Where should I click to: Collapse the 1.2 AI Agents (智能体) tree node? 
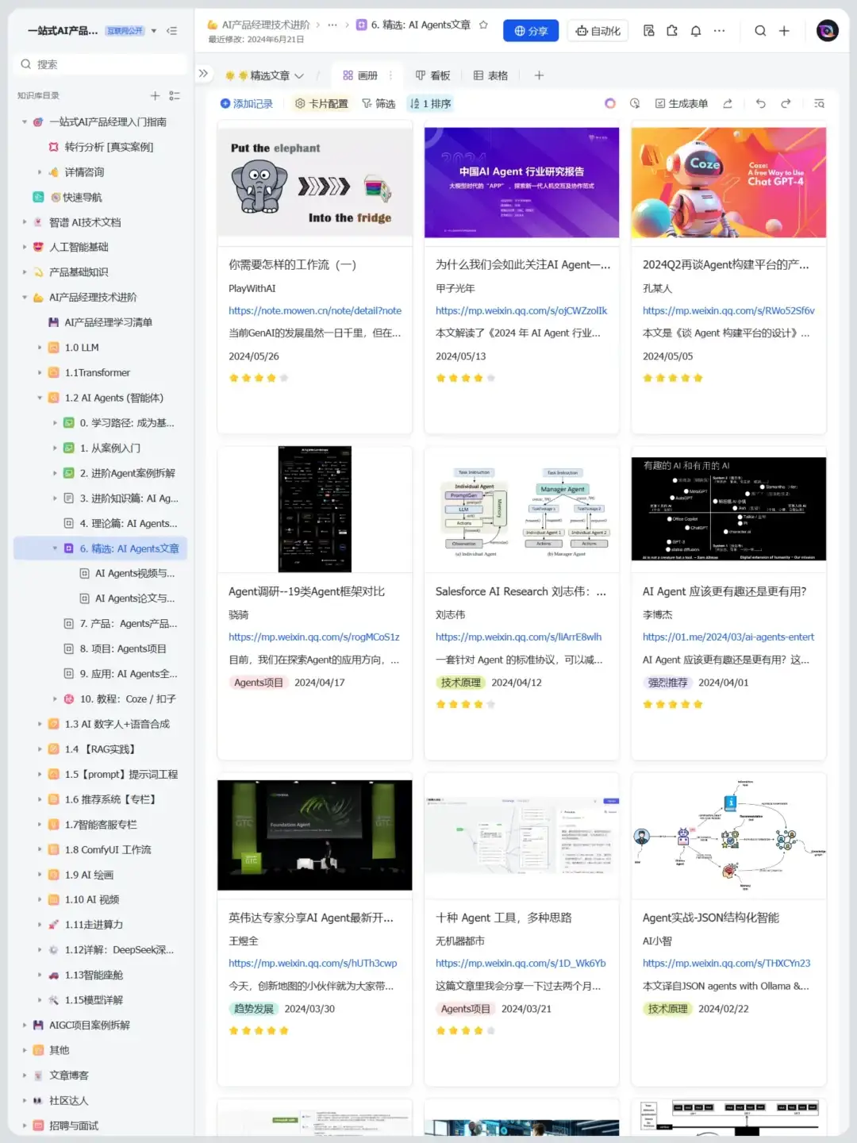40,398
